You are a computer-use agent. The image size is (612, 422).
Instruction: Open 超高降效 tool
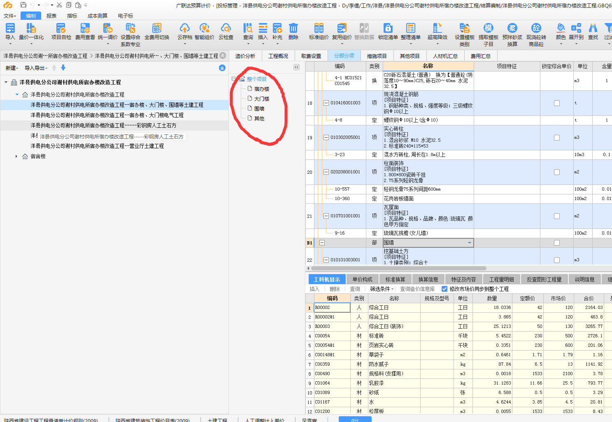(x=437, y=32)
